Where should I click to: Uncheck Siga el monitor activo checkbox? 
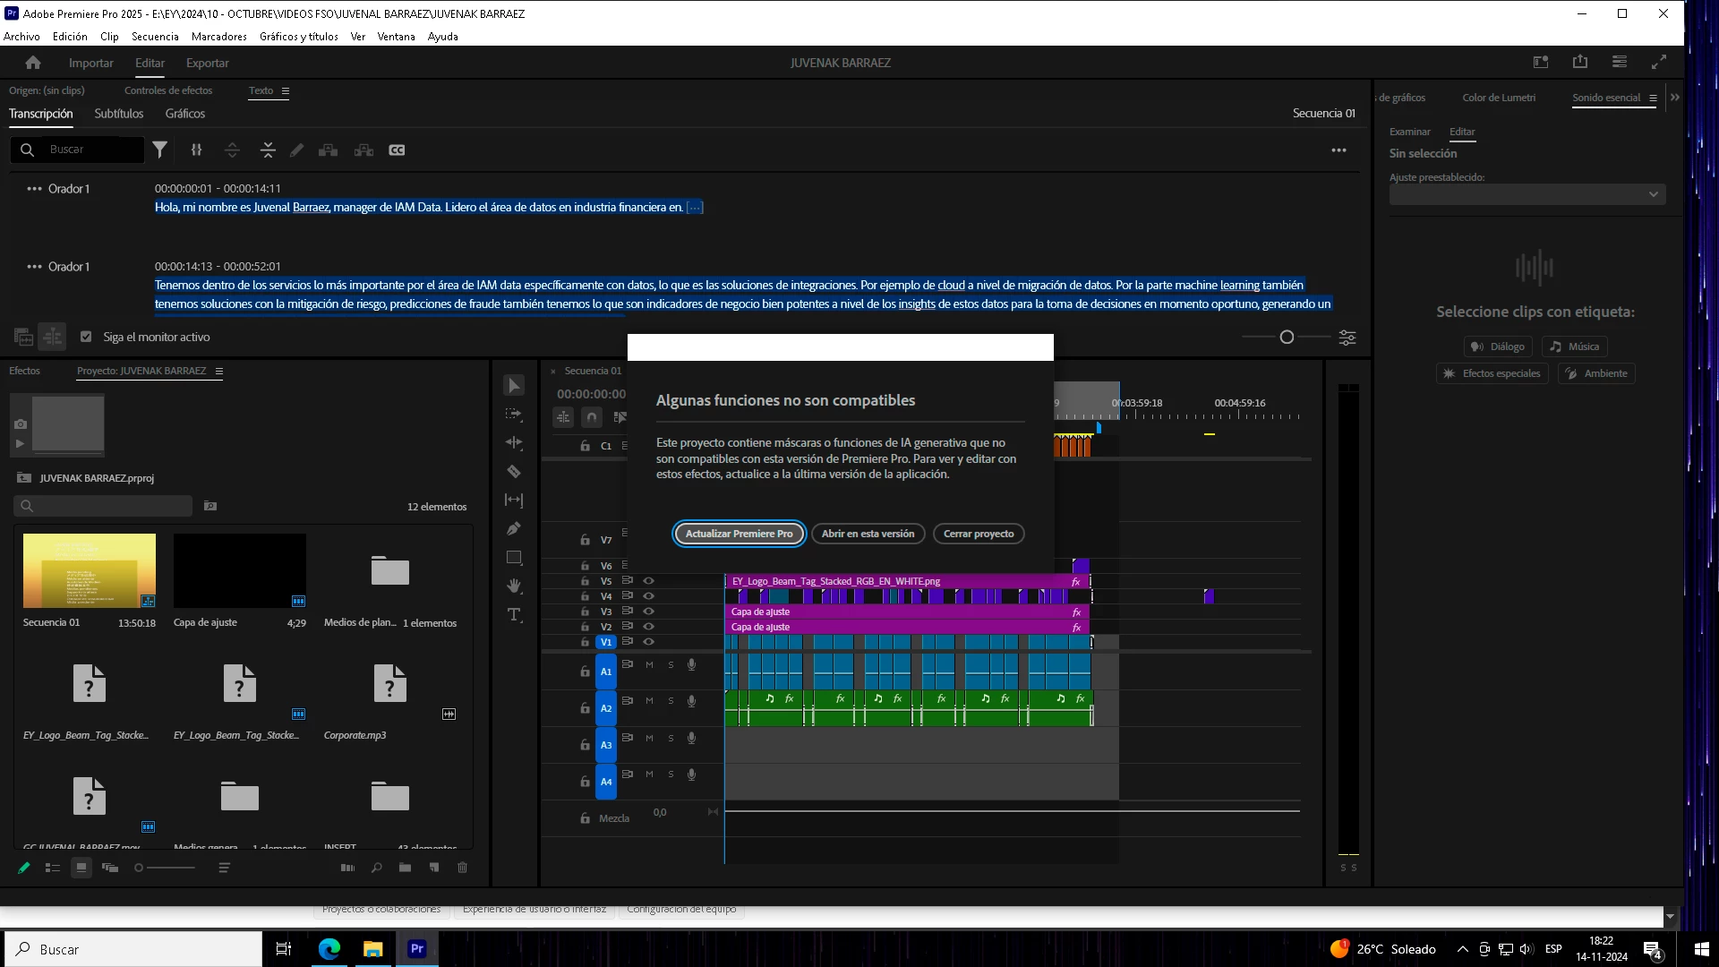point(86,338)
